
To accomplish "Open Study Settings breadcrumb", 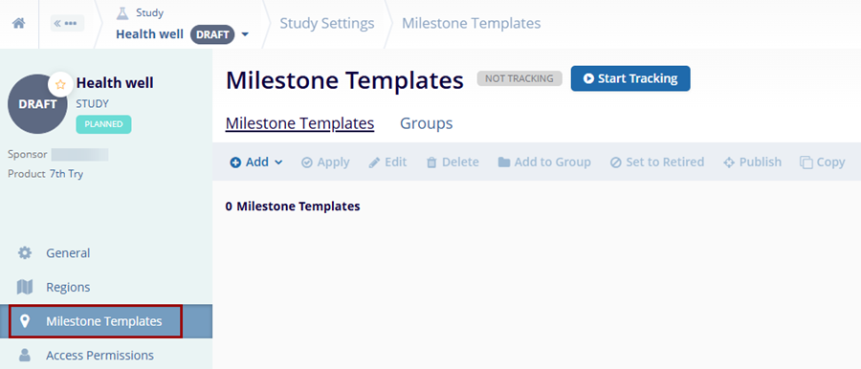I will pos(327,24).
